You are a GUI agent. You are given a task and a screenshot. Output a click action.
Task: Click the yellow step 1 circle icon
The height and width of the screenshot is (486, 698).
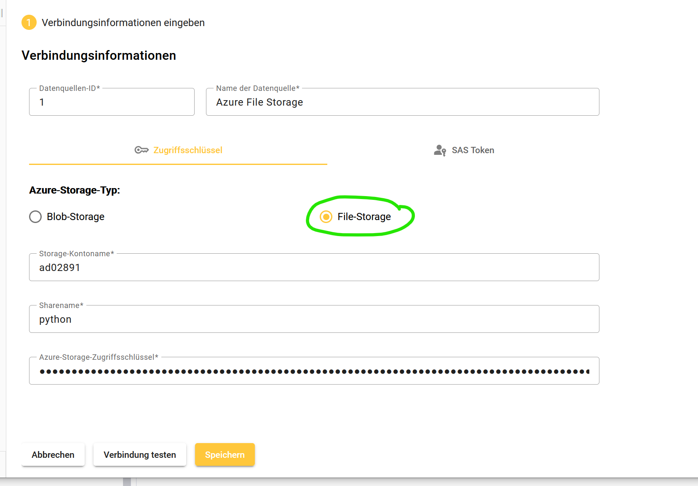[x=29, y=23]
